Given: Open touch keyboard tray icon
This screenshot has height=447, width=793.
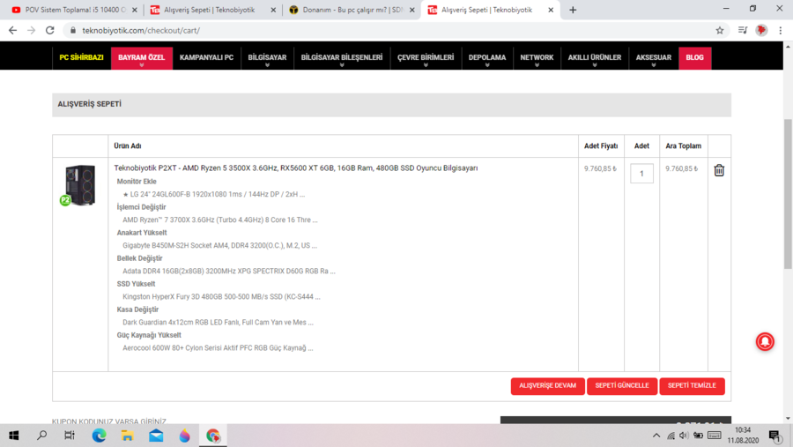Looking at the screenshot, I should (x=714, y=436).
